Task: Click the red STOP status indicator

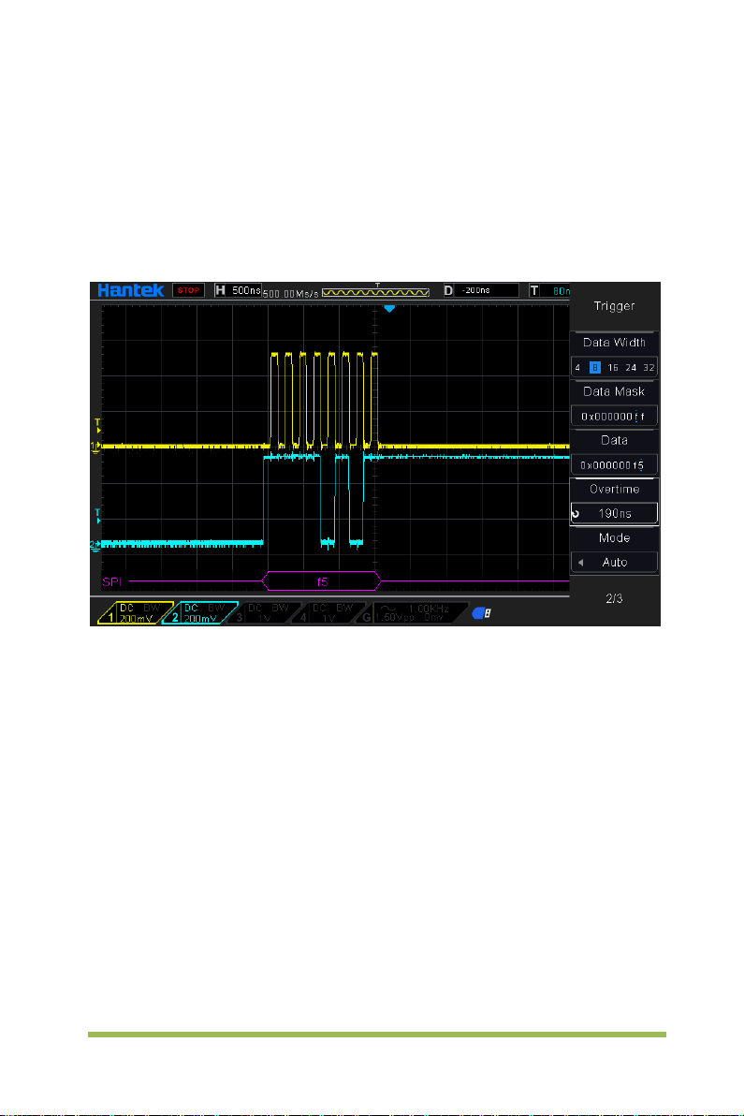Action: tap(188, 290)
